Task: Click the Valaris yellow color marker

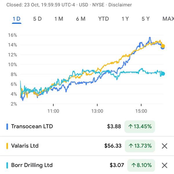Action: point(7,146)
